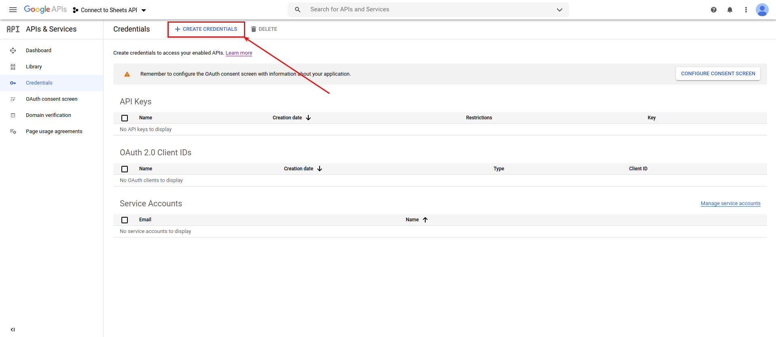Click the Restrictions column header
Screen dimensions: 776x337
click(479, 118)
